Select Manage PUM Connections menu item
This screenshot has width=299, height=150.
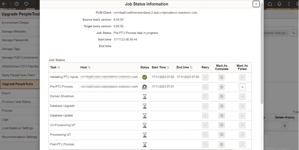(20, 58)
